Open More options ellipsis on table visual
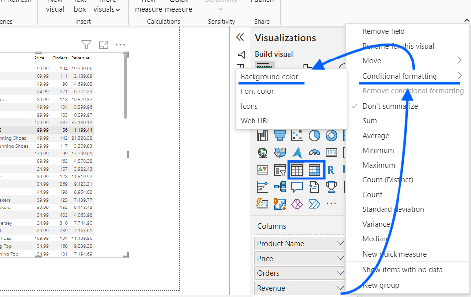This screenshot has width=471, height=297. [x=120, y=45]
